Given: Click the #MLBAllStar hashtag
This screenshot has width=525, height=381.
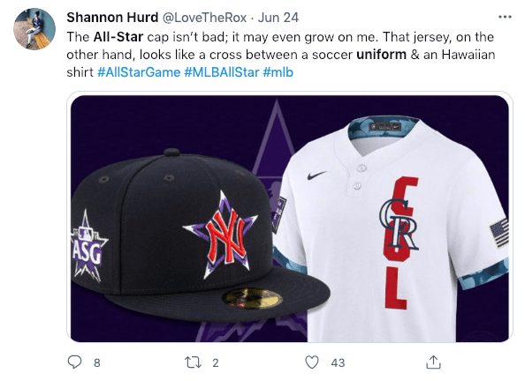Looking at the screenshot, I should (222, 72).
